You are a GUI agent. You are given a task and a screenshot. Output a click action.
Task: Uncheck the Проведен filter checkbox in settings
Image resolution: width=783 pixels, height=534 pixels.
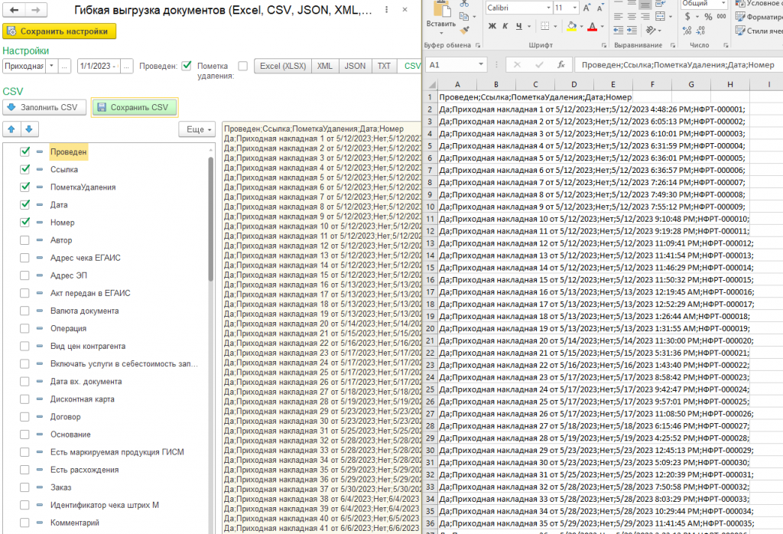click(187, 66)
